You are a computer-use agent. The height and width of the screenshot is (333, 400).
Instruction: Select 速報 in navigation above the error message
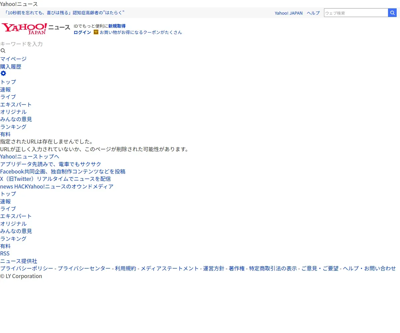(x=5, y=90)
